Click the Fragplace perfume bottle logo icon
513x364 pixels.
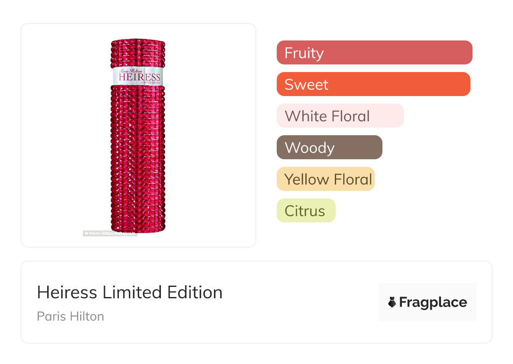point(392,302)
